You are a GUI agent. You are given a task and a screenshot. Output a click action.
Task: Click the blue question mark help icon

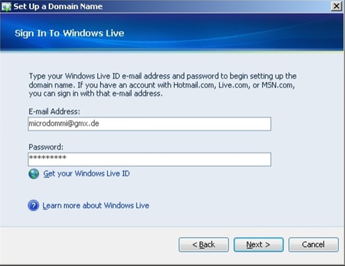(x=33, y=206)
